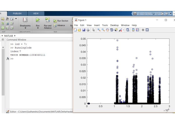This screenshot has width=175, height=124.
Task: Expand the arrow after MATLAB in path
Action: click(x=15, y=36)
